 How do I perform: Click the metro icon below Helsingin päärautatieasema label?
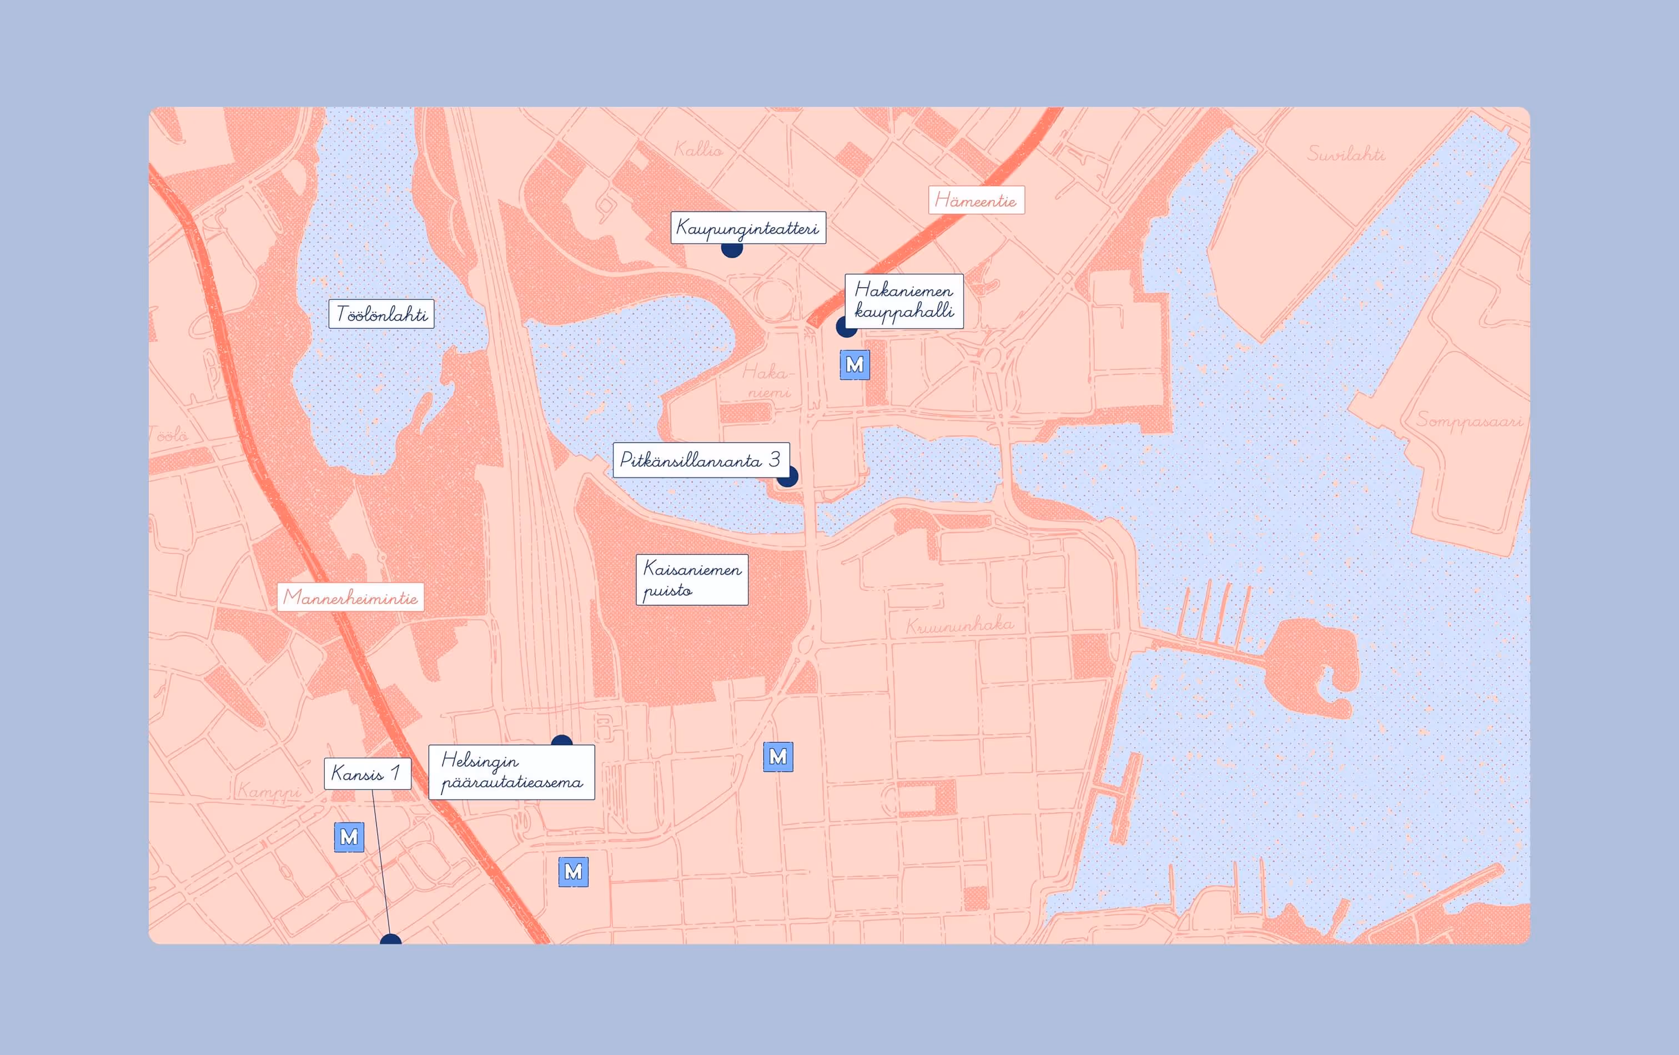573,872
